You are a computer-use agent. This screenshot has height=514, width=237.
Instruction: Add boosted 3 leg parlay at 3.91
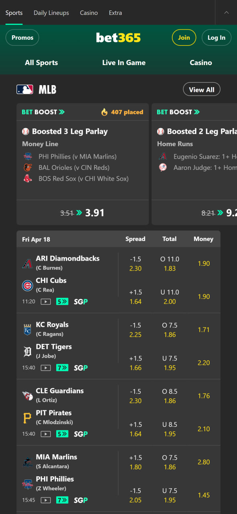83,213
